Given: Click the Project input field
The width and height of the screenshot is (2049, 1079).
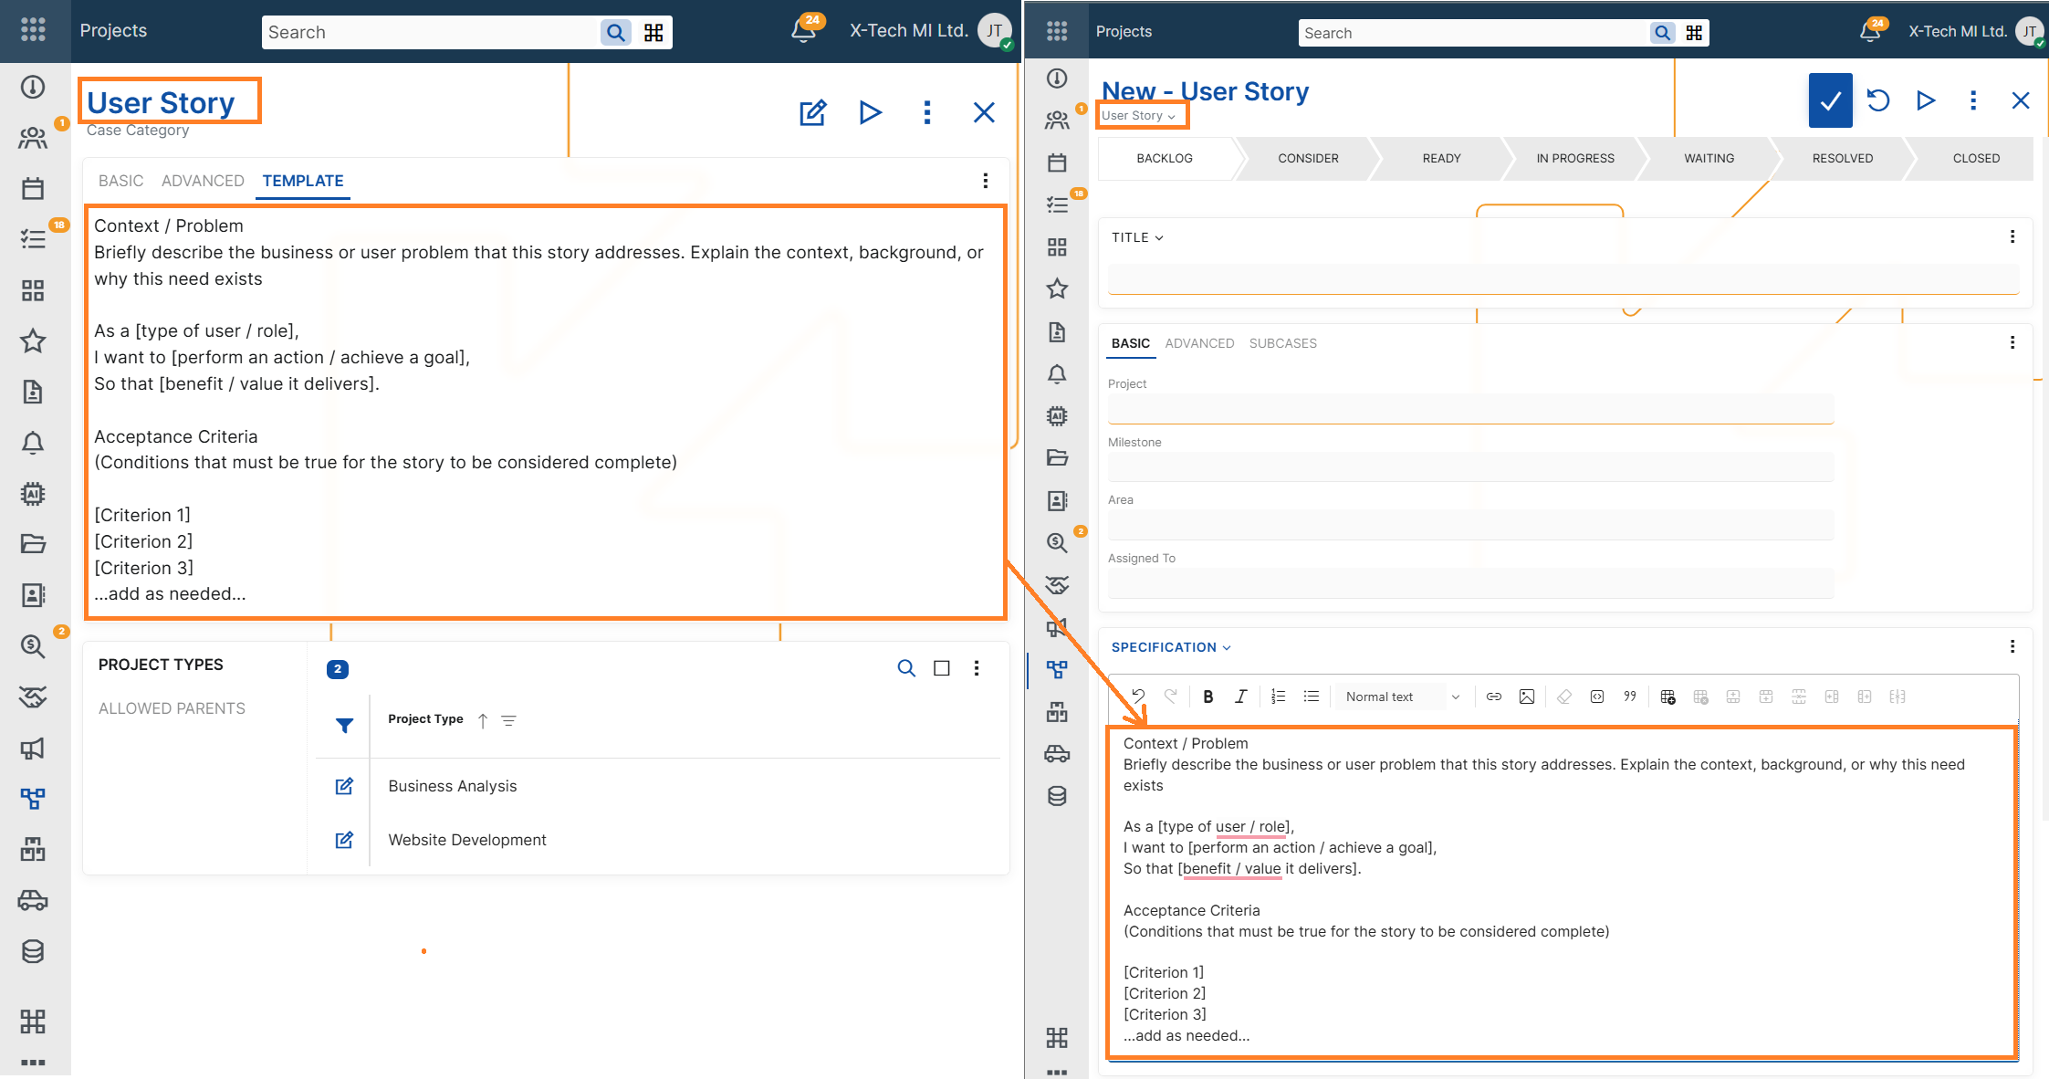Looking at the screenshot, I should click(1469, 408).
